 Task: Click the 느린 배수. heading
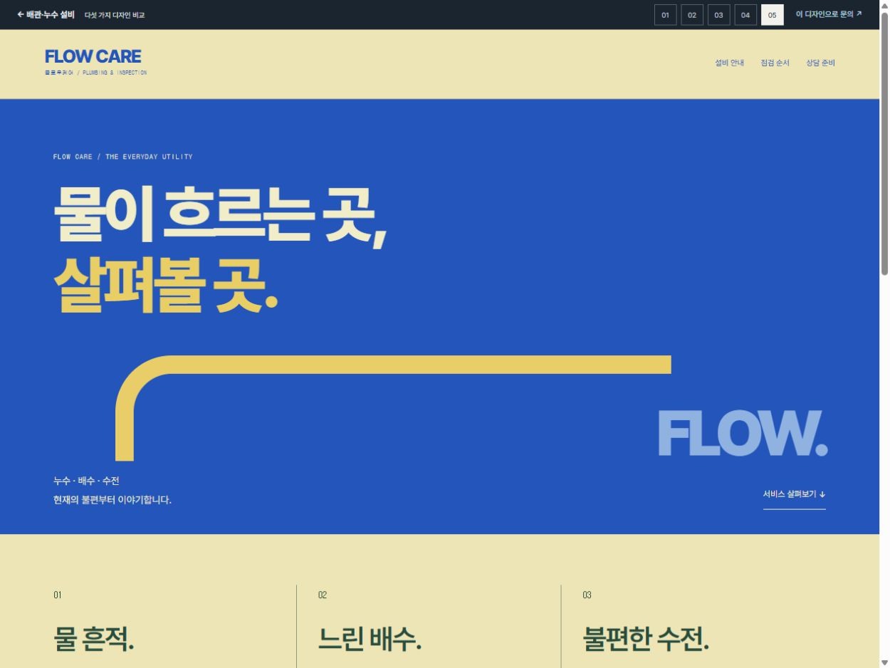tap(370, 639)
